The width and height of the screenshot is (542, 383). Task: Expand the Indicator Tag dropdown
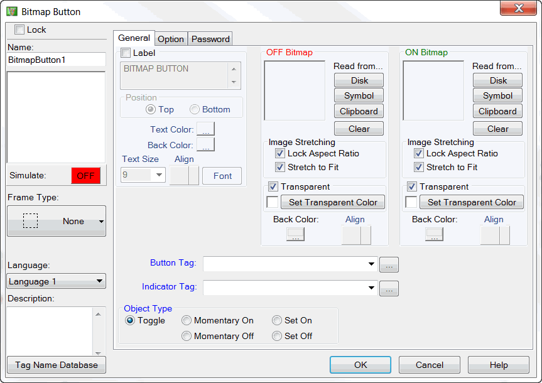point(371,288)
